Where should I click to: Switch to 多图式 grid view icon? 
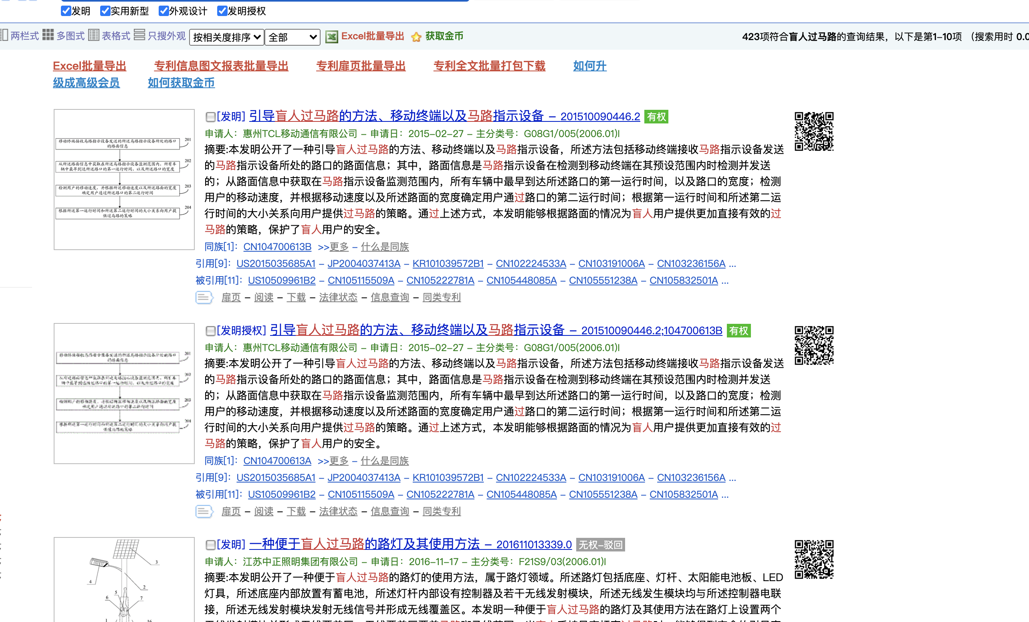(48, 35)
